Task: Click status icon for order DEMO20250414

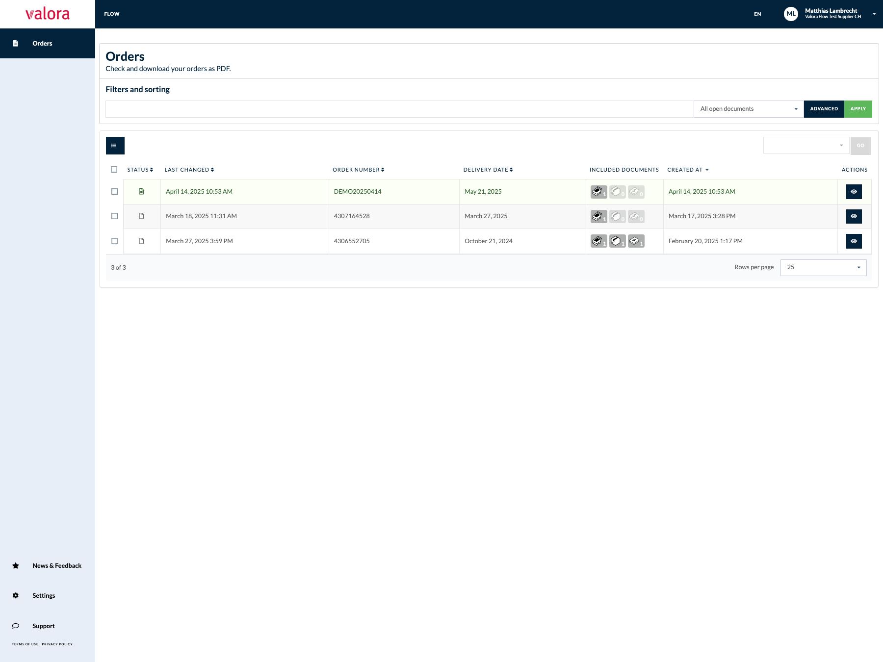Action: tap(141, 191)
